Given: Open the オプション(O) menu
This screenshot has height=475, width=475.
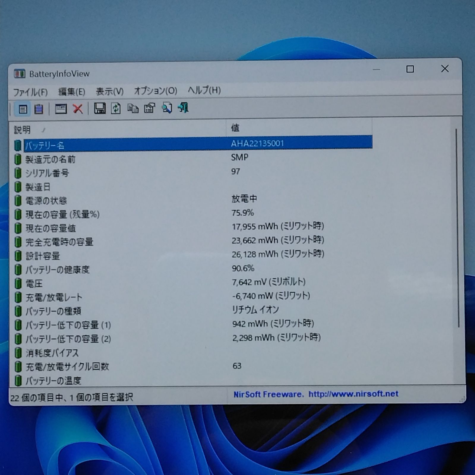Looking at the screenshot, I should click(x=155, y=91).
